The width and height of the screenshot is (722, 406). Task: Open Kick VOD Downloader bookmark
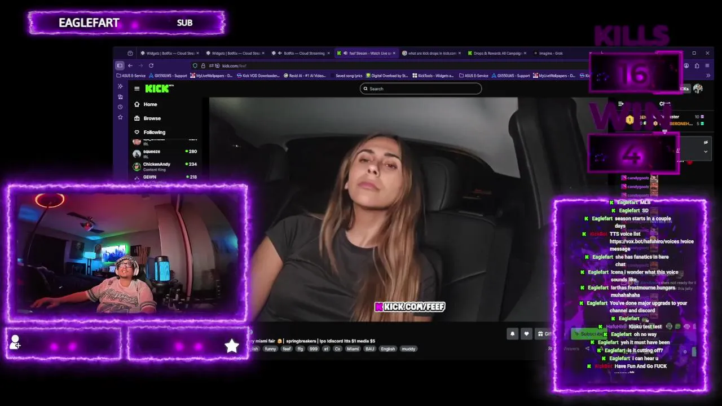click(x=258, y=76)
